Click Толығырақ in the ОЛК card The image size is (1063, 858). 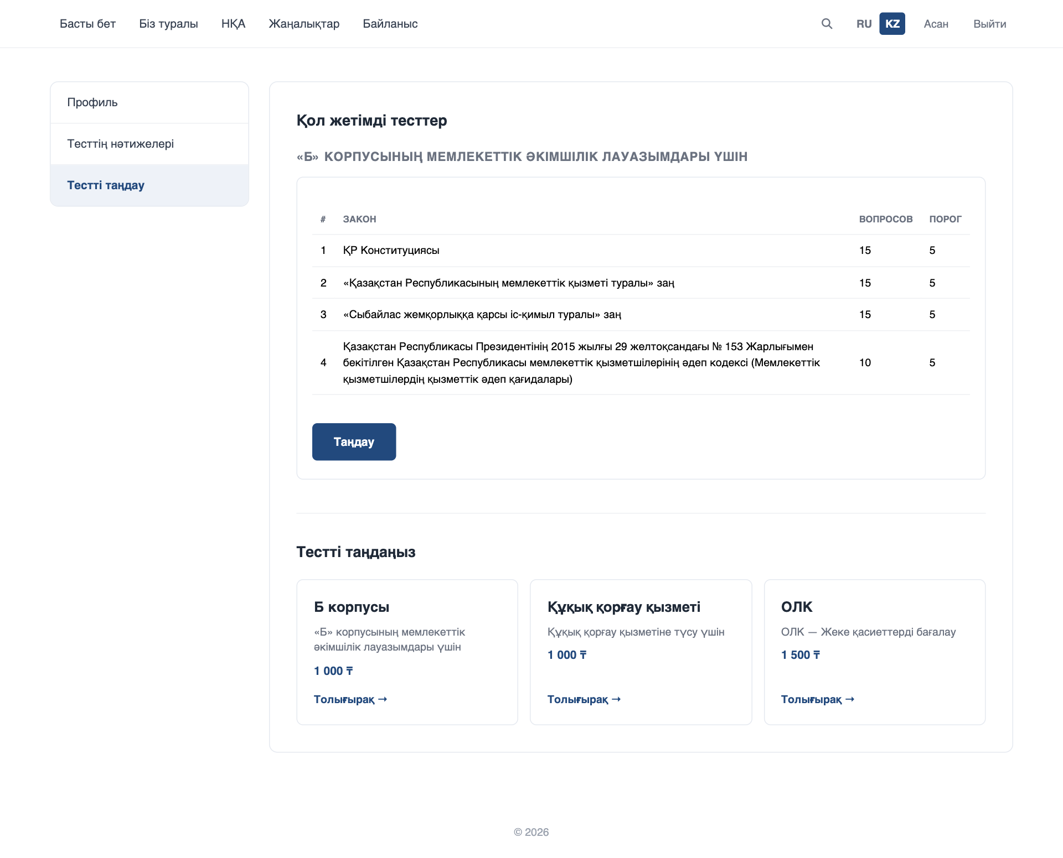pos(817,699)
